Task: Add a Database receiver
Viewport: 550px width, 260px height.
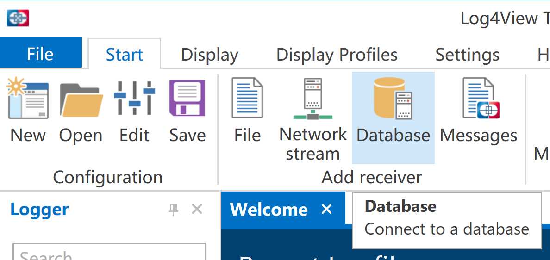Action: pyautogui.click(x=393, y=118)
